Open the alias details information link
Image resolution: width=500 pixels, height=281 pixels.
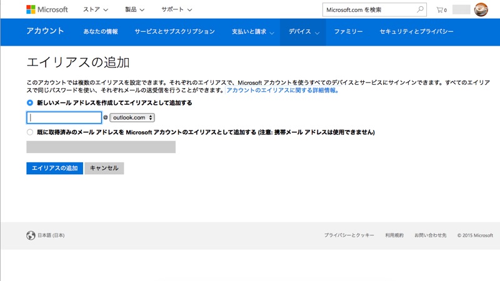[282, 90]
